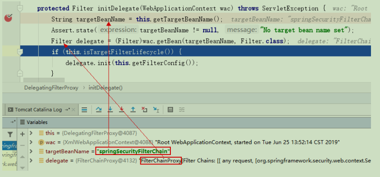The width and height of the screenshot is (380, 177).
Task: Expand the 'targetBeanName' variable node
Action: 31,151
